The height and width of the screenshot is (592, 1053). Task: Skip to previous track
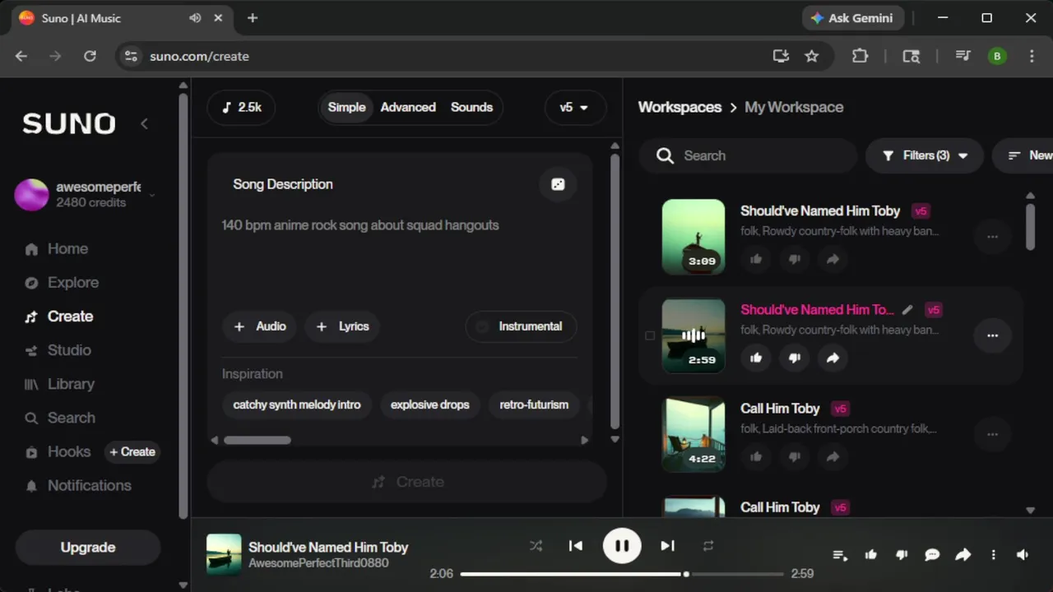pyautogui.click(x=576, y=546)
